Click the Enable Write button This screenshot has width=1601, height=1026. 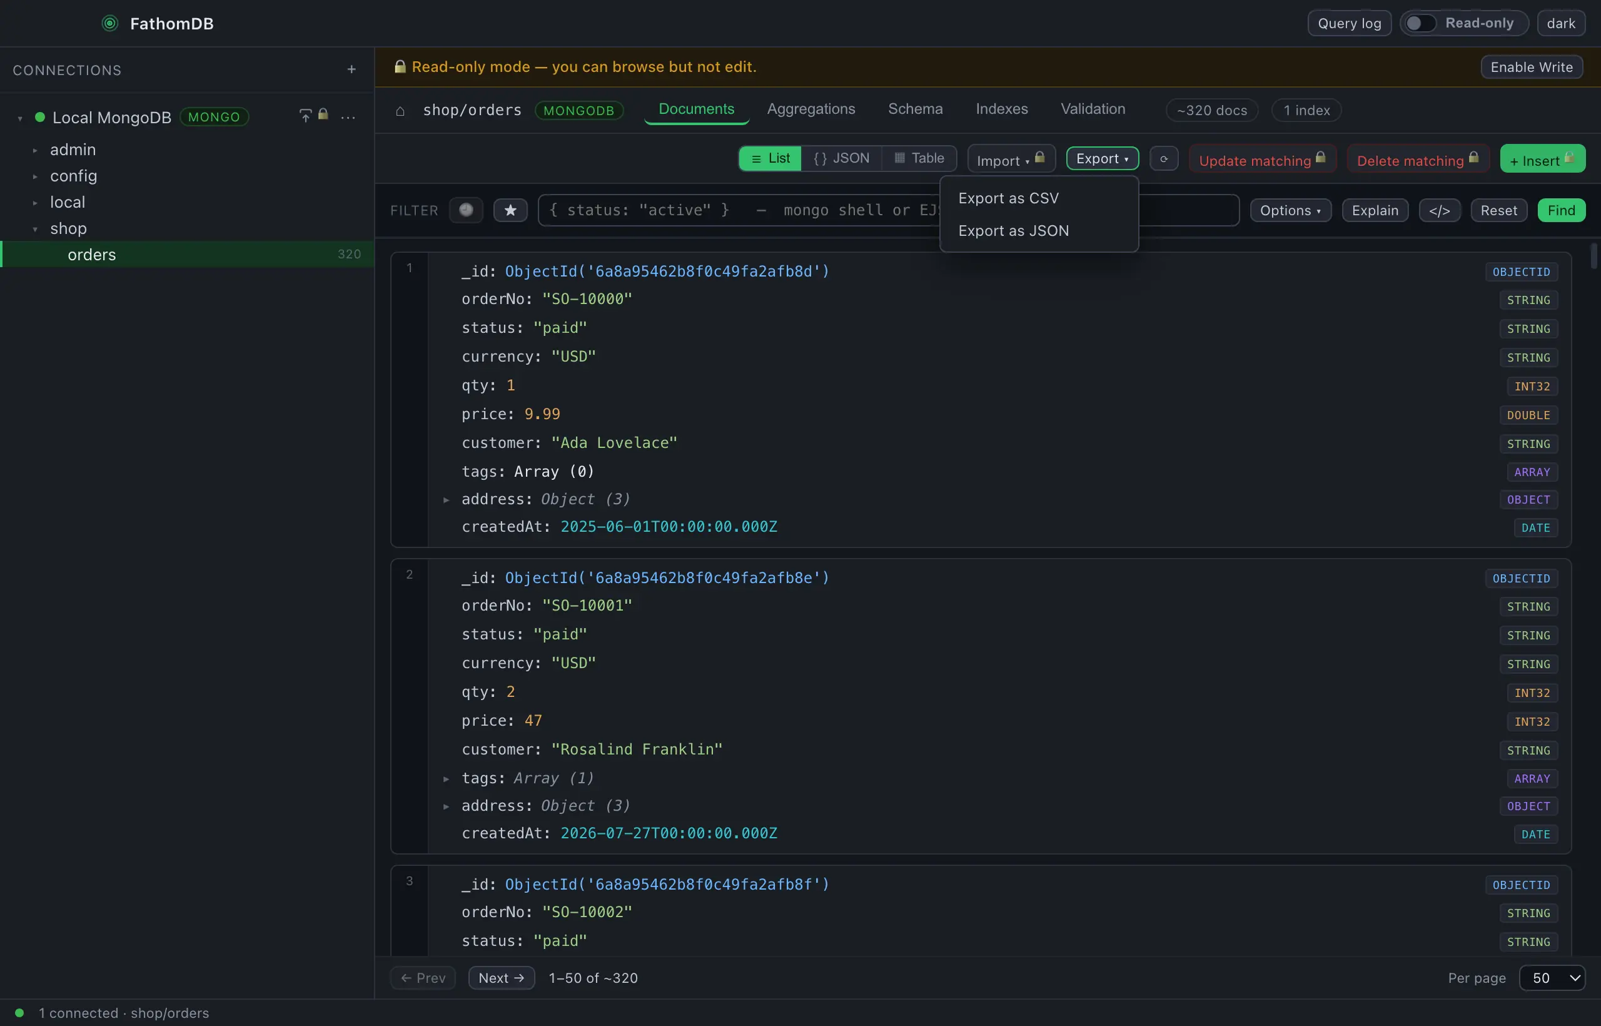tap(1531, 68)
